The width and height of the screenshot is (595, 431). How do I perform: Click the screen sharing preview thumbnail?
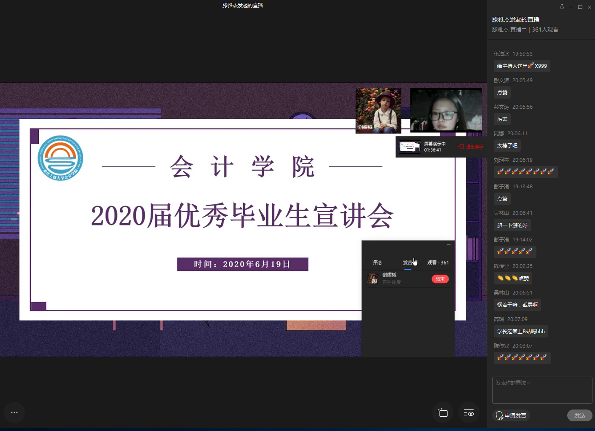[x=410, y=147]
